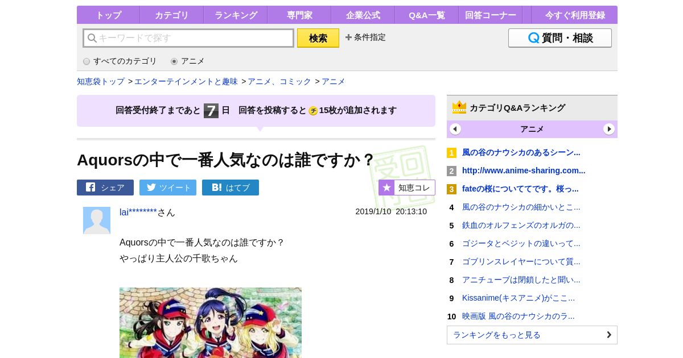Open the 回答コーナー navigation tab

490,15
